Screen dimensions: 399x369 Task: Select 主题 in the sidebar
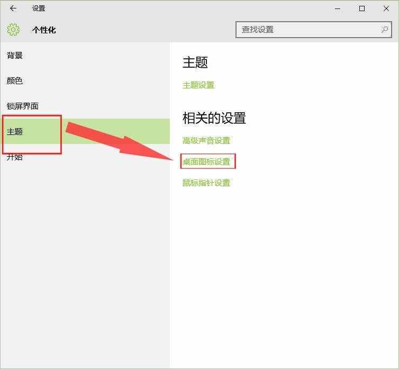click(x=85, y=131)
